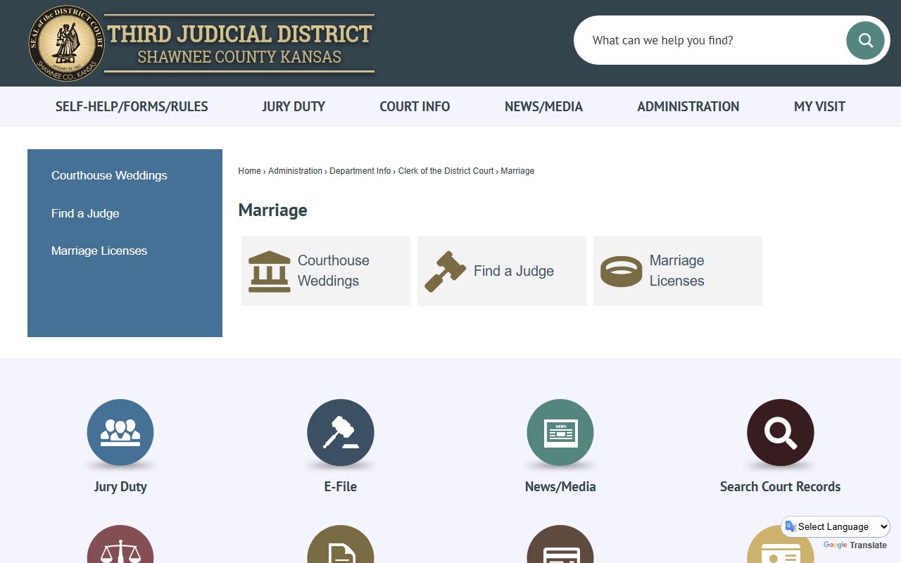This screenshot has width=901, height=563.
Task: Click the Administration breadcrumb link
Action: click(x=295, y=171)
